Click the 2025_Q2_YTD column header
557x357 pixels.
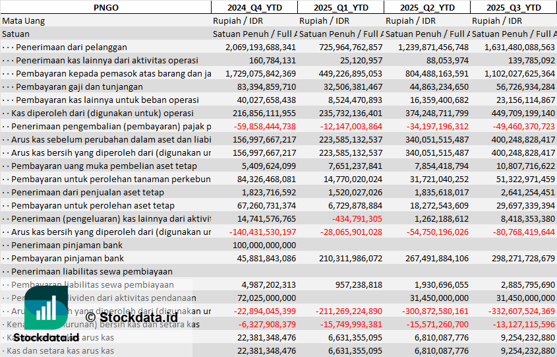[426, 7]
